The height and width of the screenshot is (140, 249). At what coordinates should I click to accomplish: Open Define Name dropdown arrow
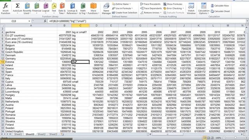(130, 4)
